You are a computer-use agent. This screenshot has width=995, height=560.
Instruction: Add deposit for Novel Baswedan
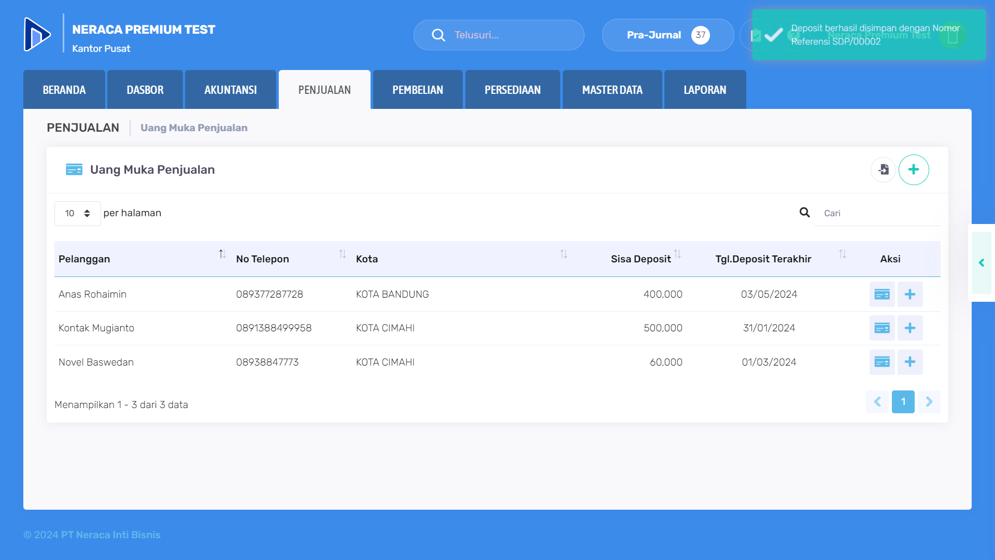tap(910, 362)
